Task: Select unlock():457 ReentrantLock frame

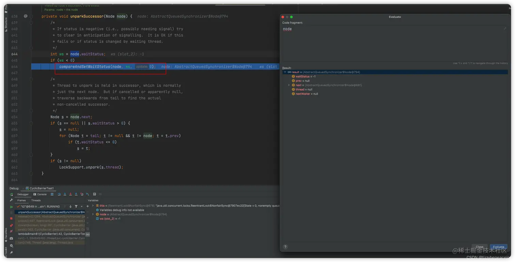Action: [50, 221]
